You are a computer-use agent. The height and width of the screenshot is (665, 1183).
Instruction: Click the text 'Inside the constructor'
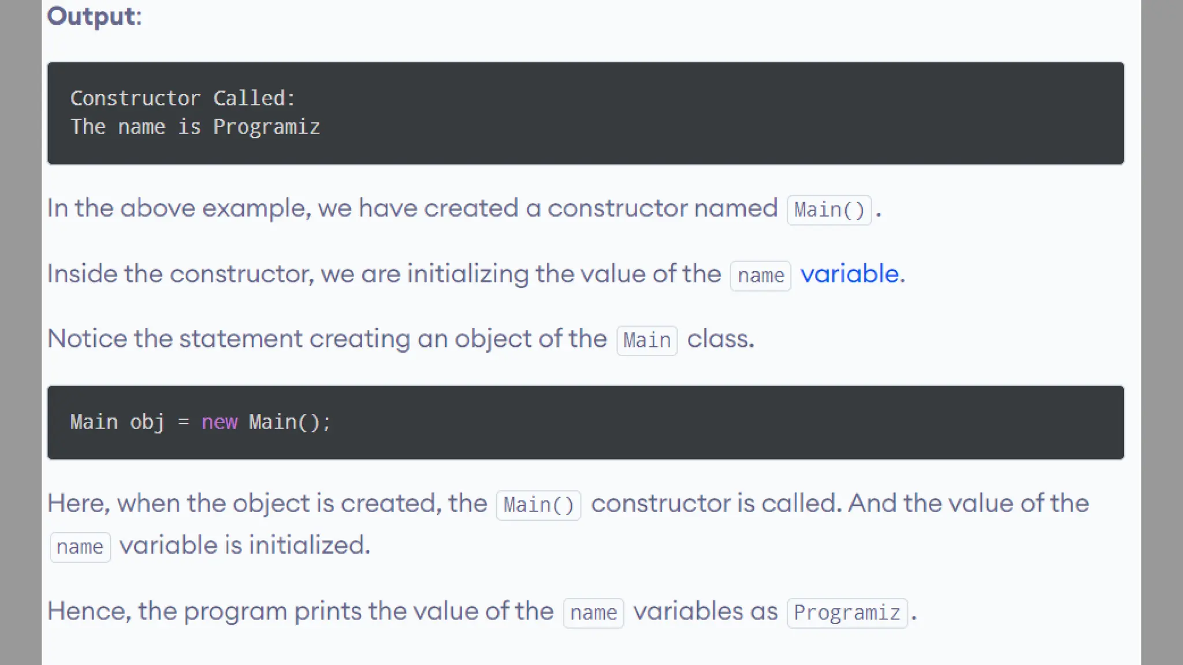coord(180,274)
